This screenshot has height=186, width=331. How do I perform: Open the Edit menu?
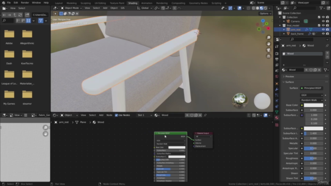16,3
